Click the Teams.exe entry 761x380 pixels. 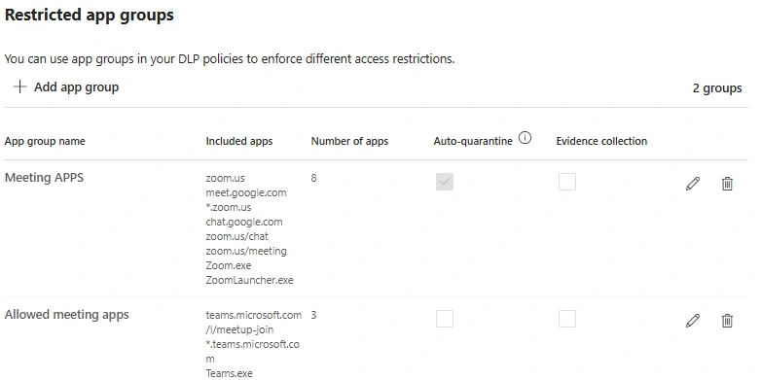[x=229, y=373]
